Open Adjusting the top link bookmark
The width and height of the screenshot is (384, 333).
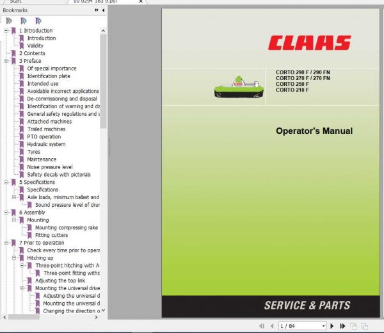pos(60,280)
